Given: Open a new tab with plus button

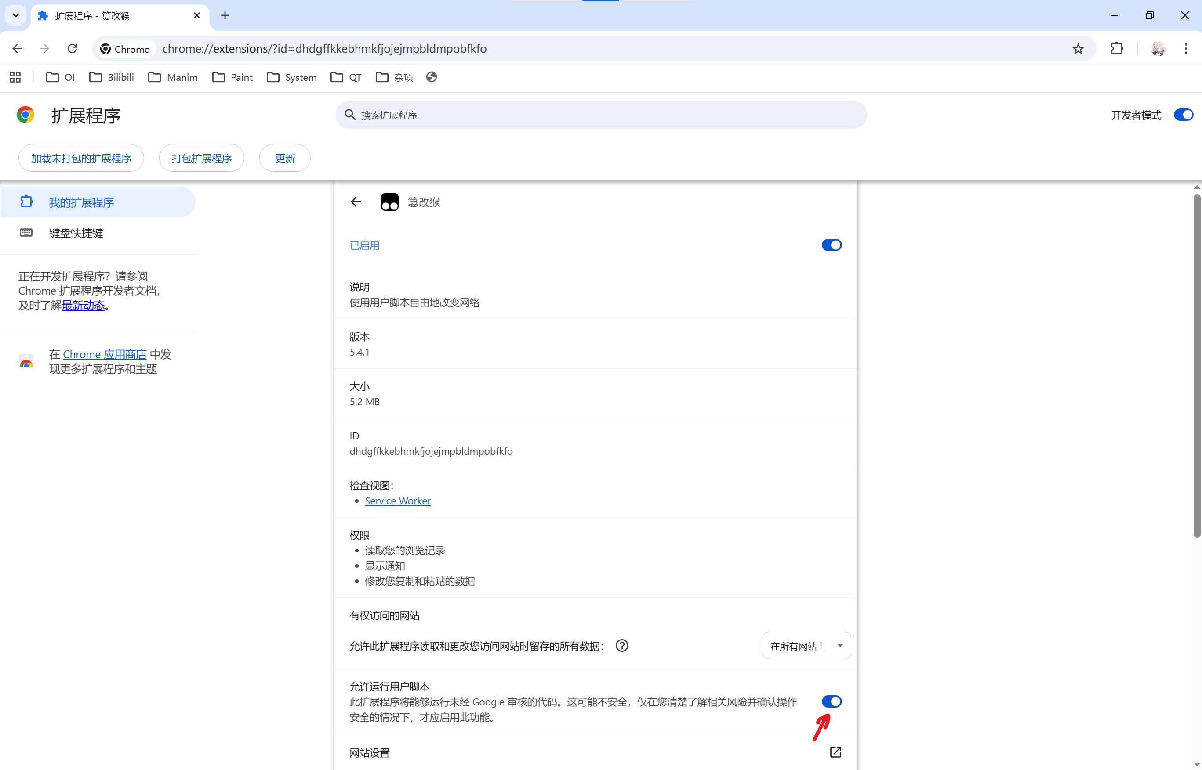Looking at the screenshot, I should pyautogui.click(x=225, y=15).
